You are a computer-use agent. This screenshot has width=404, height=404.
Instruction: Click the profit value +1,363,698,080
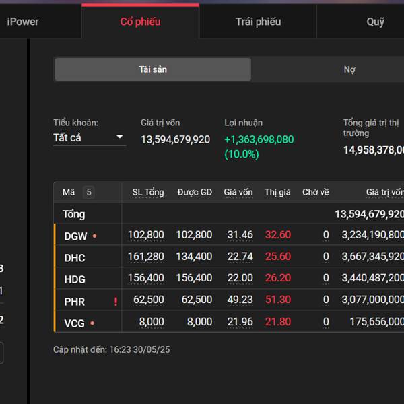pyautogui.click(x=259, y=139)
